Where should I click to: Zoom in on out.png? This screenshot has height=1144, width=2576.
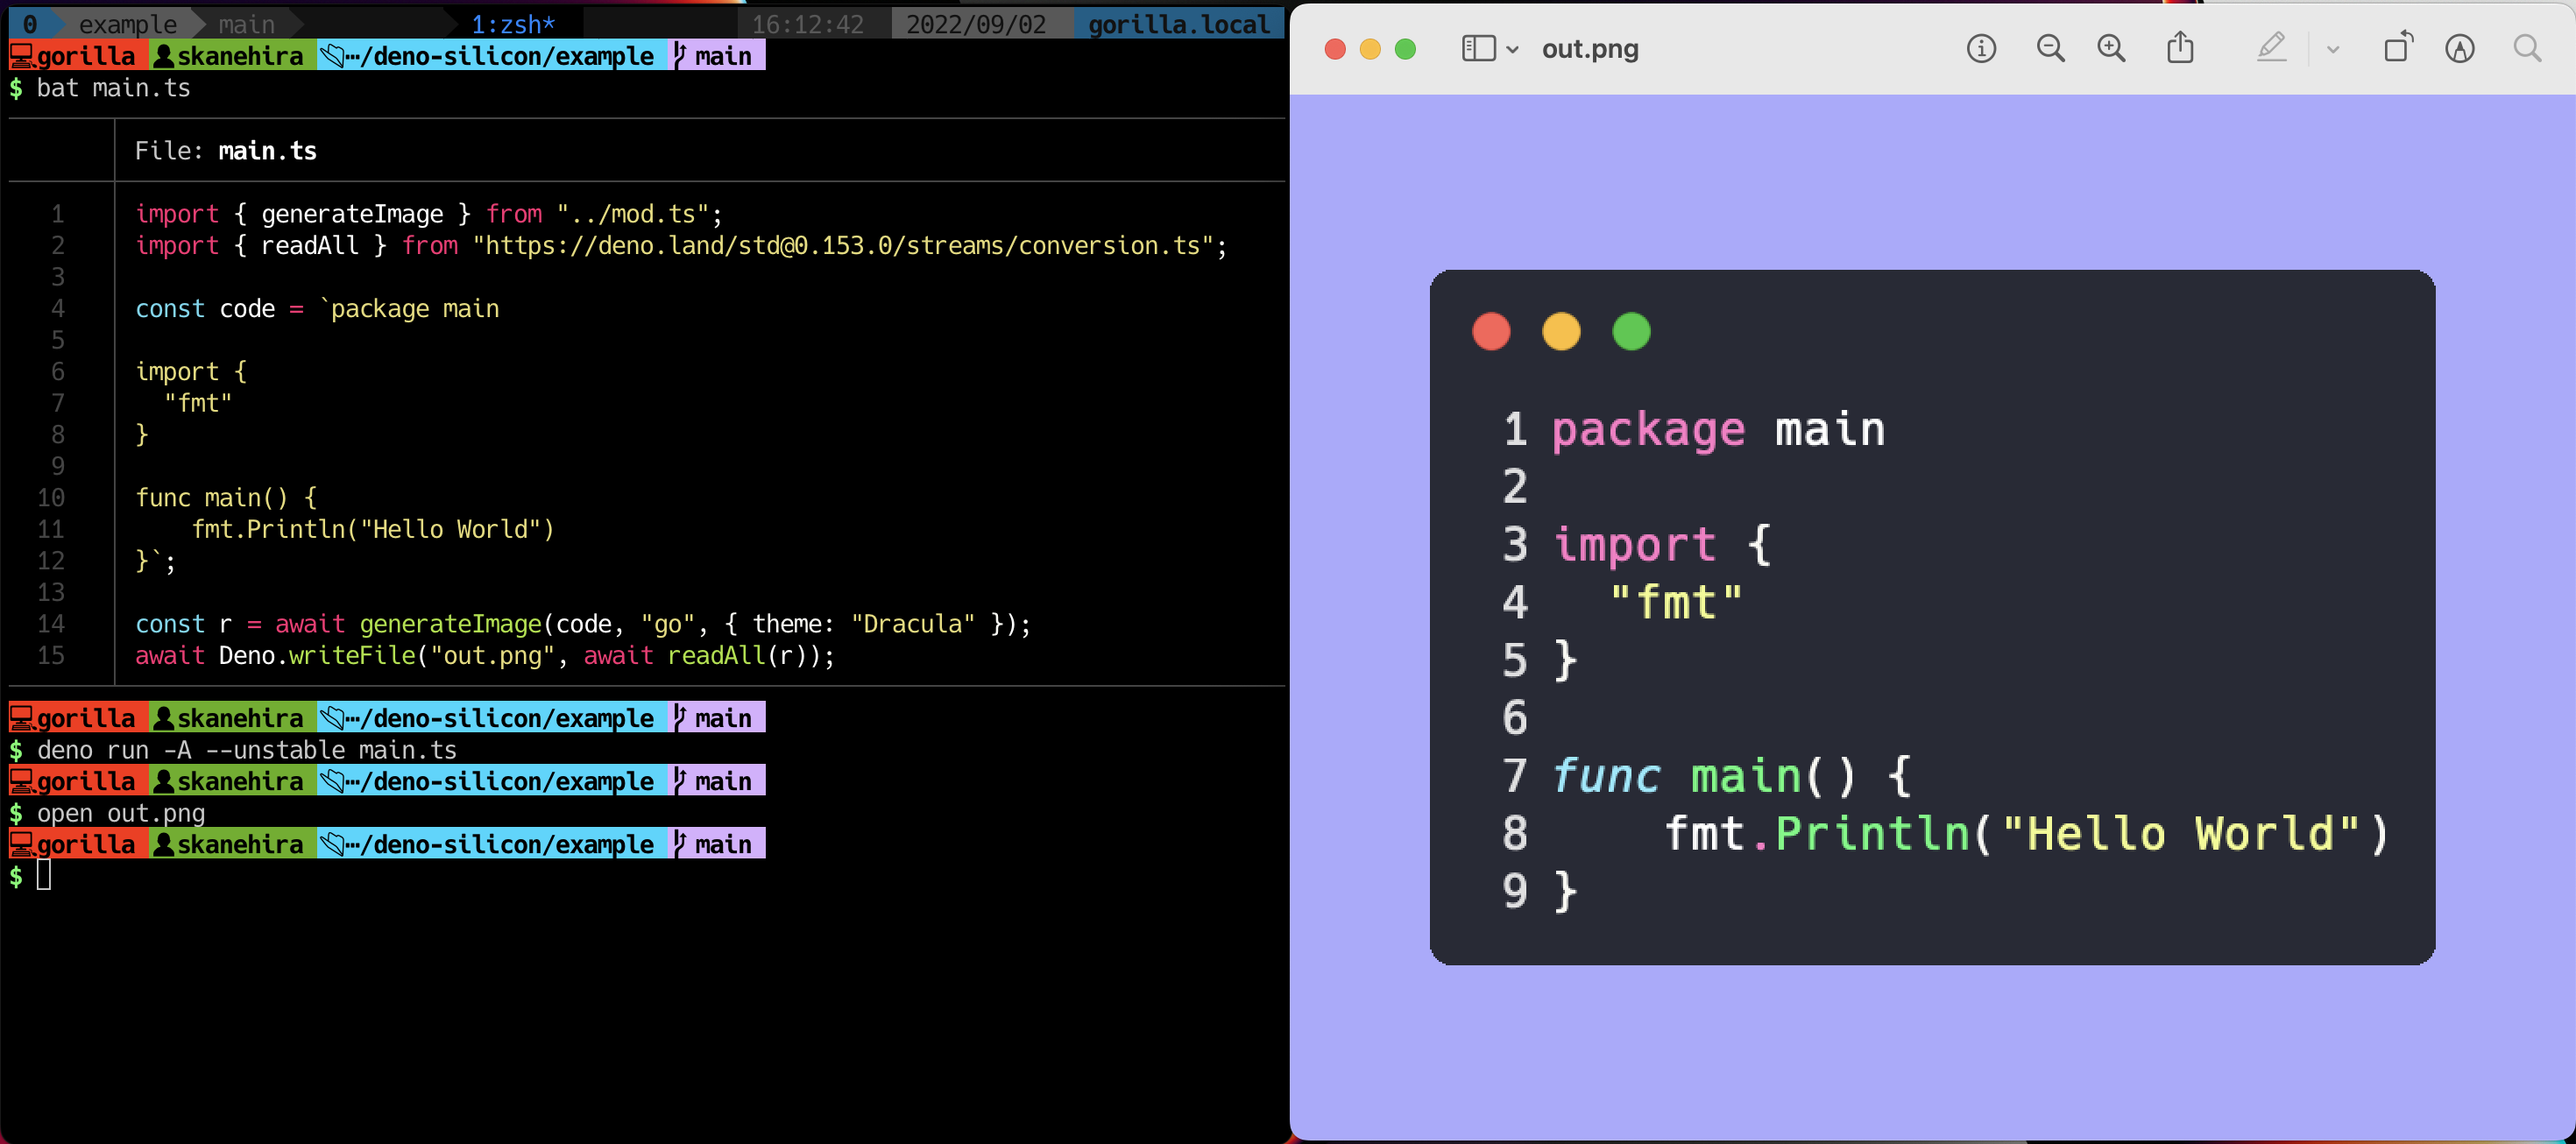[2111, 48]
